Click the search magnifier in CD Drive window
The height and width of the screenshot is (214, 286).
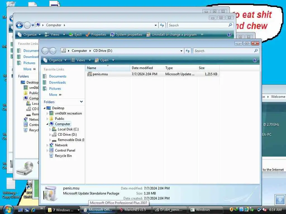point(256,51)
